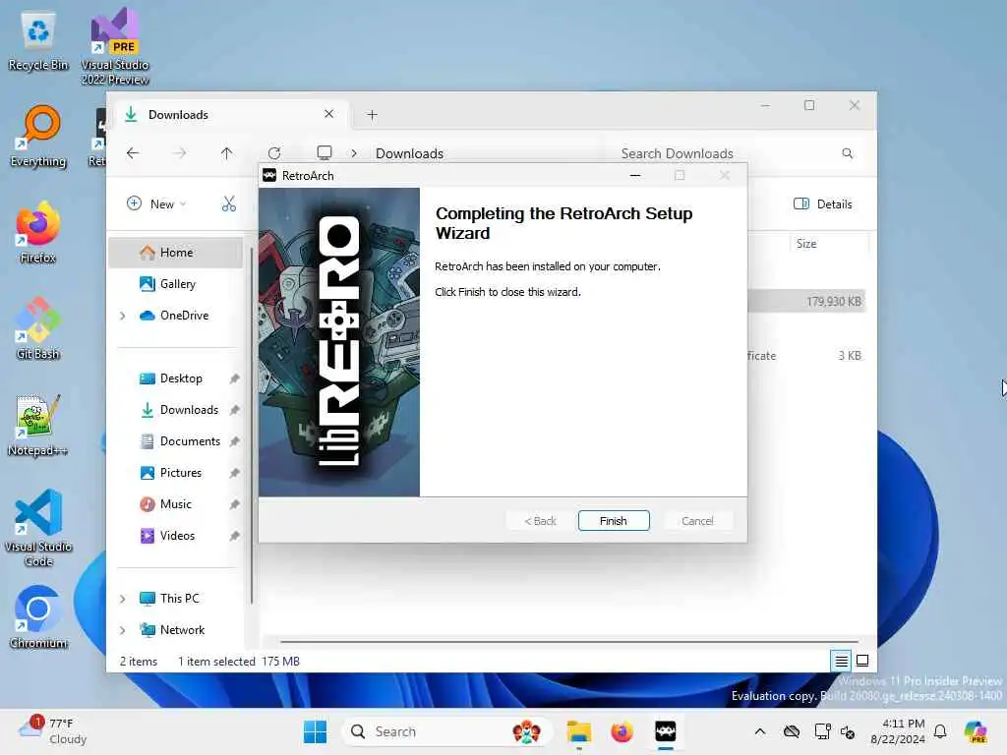Select Gallery in navigation pane

pyautogui.click(x=176, y=284)
